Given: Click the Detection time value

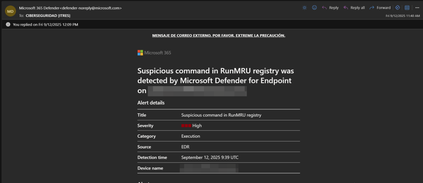Looking at the screenshot, I should (209, 157).
